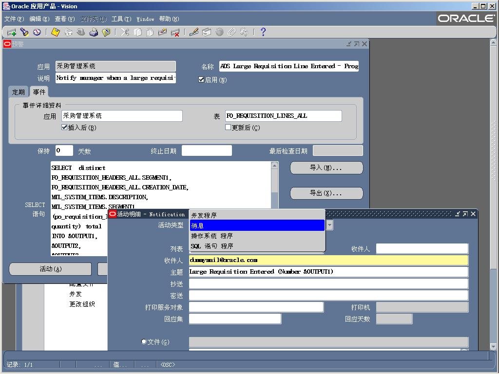Open the 工具(T) menu
This screenshot has height=374, width=499.
[x=121, y=19]
